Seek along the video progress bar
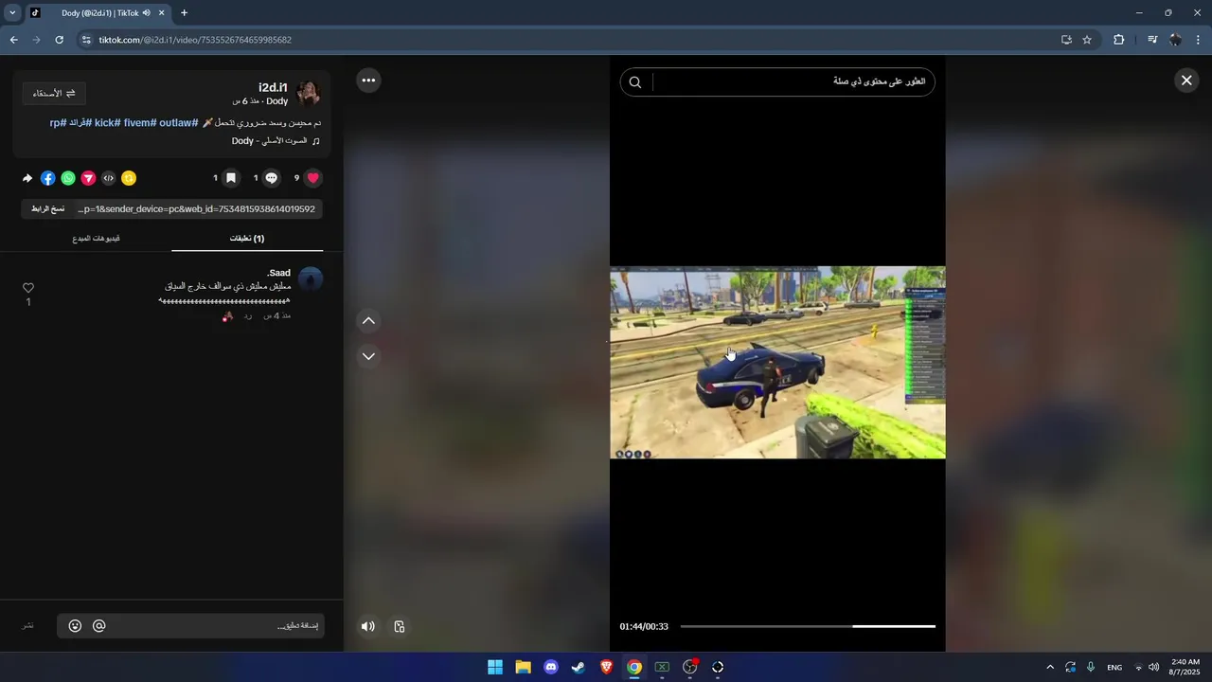Screen dimensions: 1212x682 808,626
